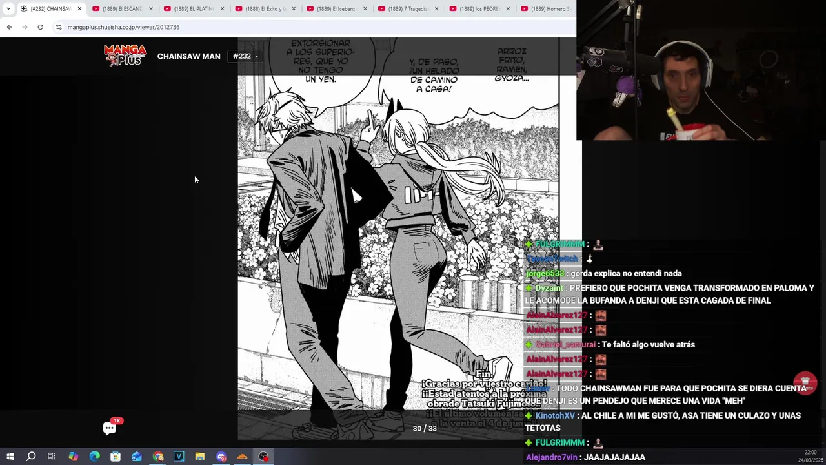Viewport: 826px width, 465px height.
Task: Close the '(1889) 7 Tragedia' tab
Action: (437, 9)
